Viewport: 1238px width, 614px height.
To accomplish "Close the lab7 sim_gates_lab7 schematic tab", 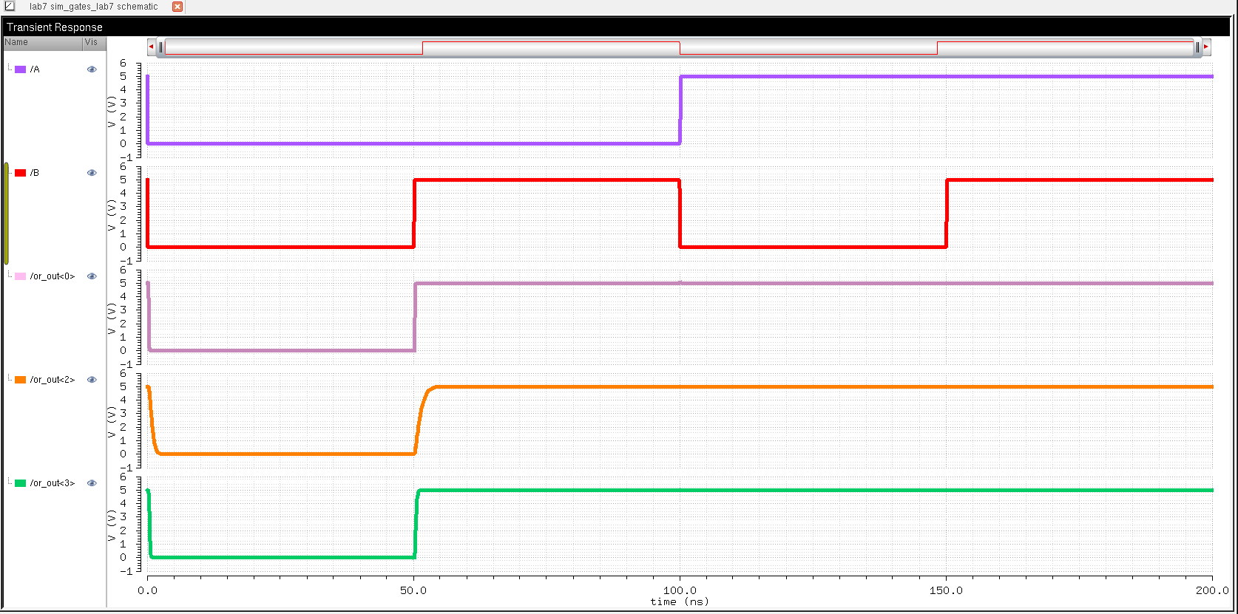I will point(177,7).
